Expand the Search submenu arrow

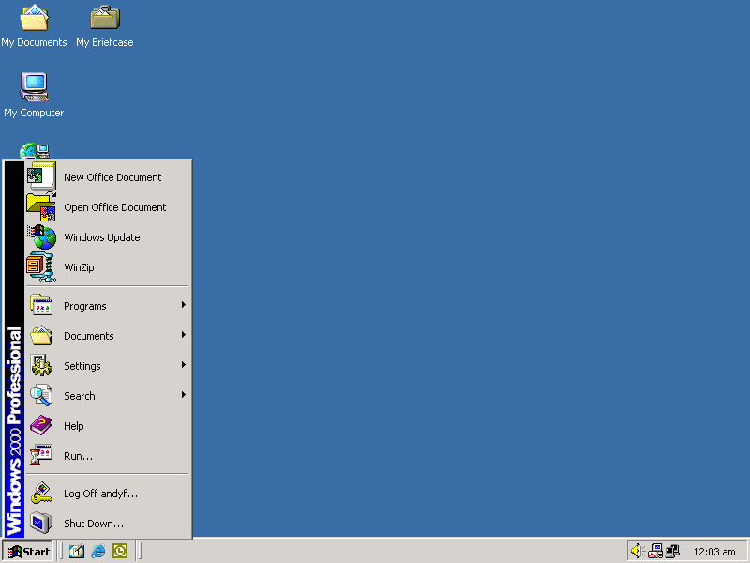point(183,395)
